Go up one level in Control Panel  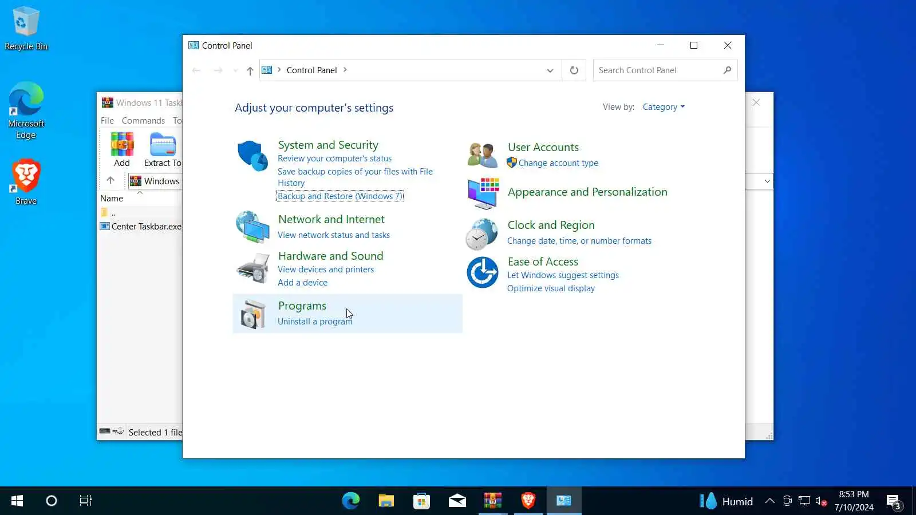tap(250, 70)
